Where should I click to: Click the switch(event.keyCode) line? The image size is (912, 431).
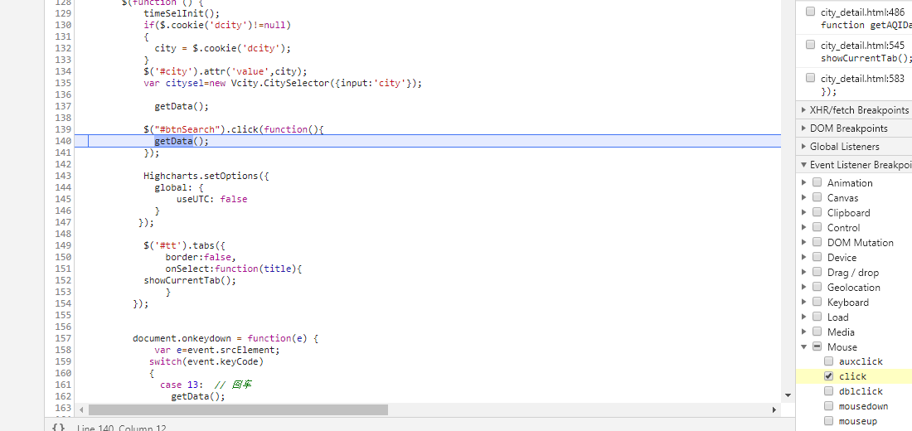tap(206, 361)
